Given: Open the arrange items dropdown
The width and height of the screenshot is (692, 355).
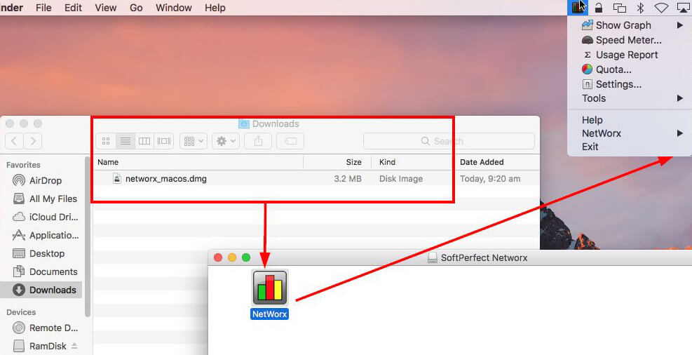Looking at the screenshot, I should pyautogui.click(x=194, y=141).
